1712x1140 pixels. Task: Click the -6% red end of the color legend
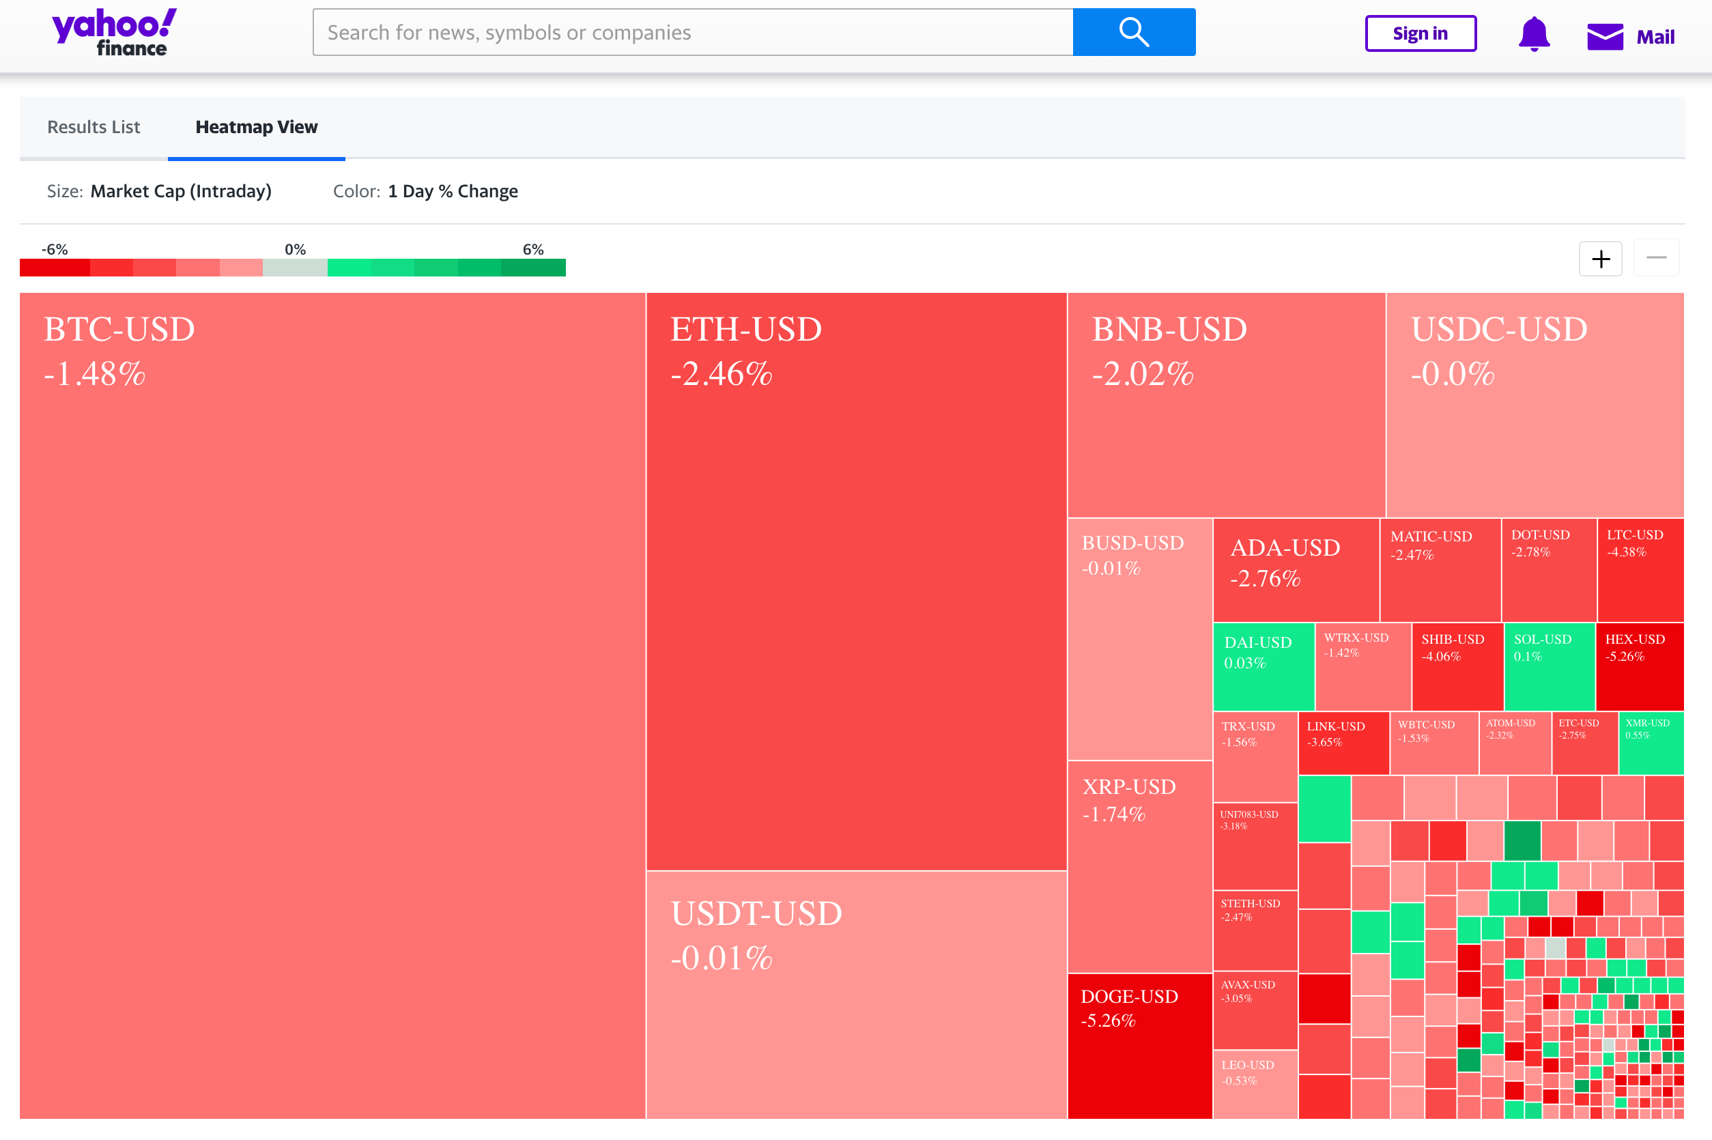tap(53, 268)
